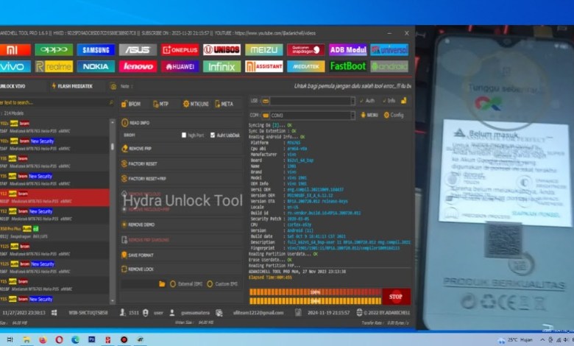Open the Windows Start menu
574x346 pixels.
pyautogui.click(x=9, y=339)
